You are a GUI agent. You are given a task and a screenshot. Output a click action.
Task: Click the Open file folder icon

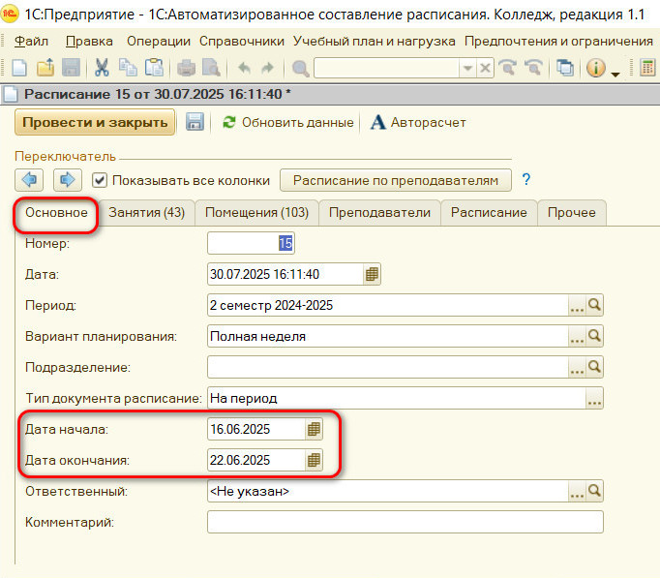(x=45, y=68)
